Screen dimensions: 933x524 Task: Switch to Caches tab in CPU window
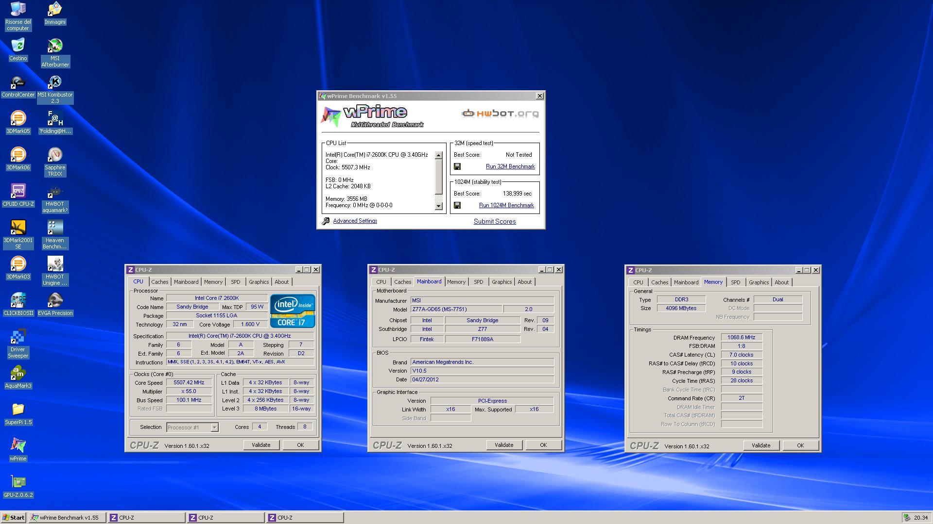(x=159, y=282)
